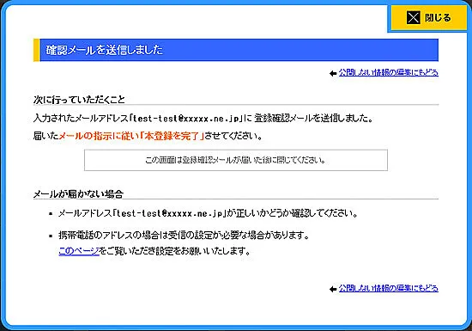Click the yellow accent bar of the title banner
472x331 pixels.
click(x=36, y=50)
